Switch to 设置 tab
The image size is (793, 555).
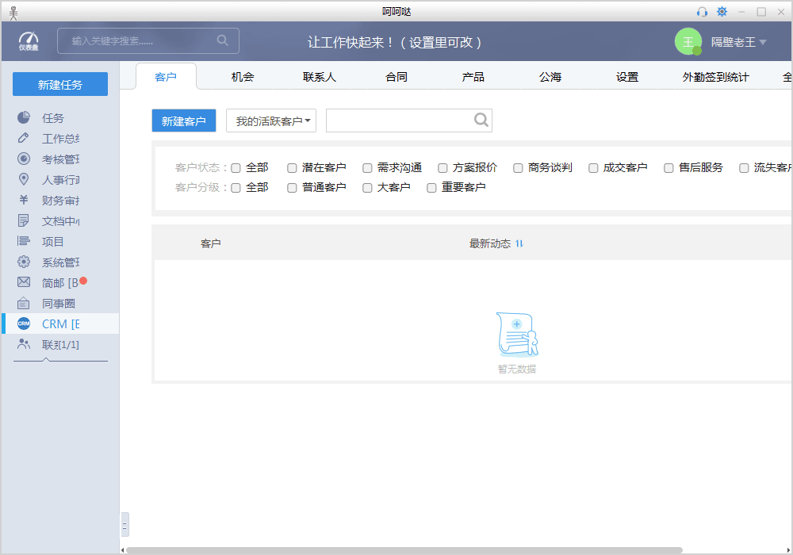(x=627, y=77)
